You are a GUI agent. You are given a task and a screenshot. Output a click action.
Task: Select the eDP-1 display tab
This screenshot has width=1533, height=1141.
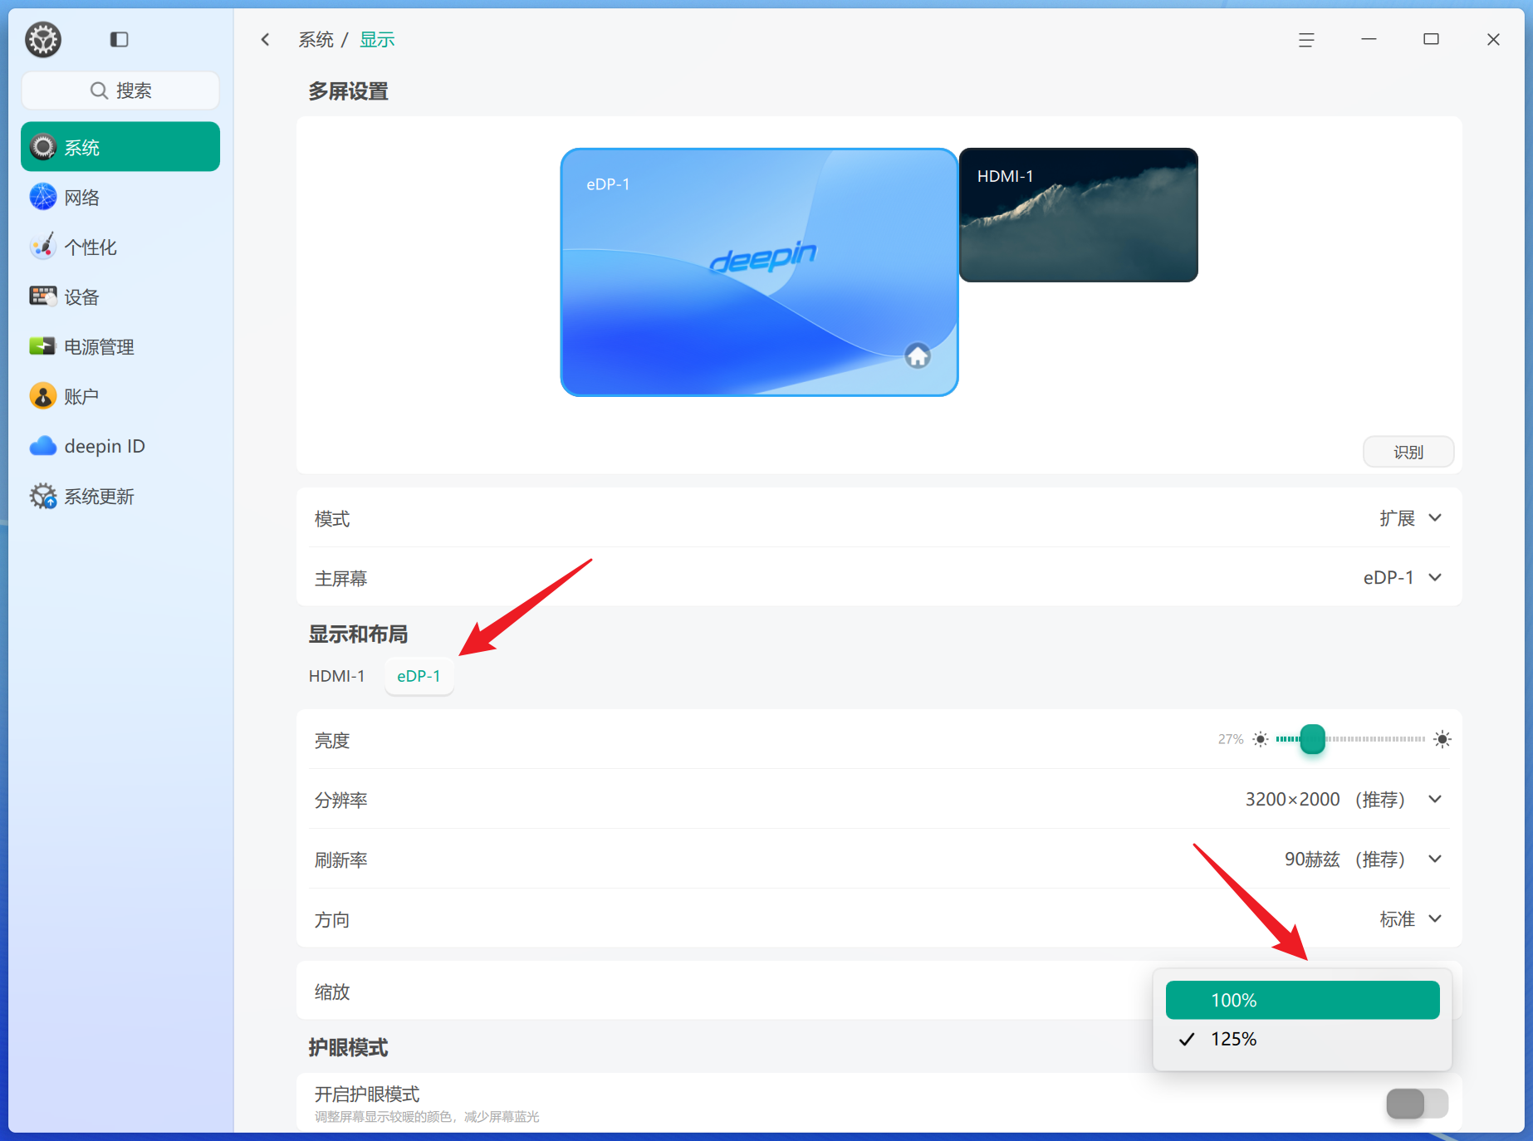419,676
